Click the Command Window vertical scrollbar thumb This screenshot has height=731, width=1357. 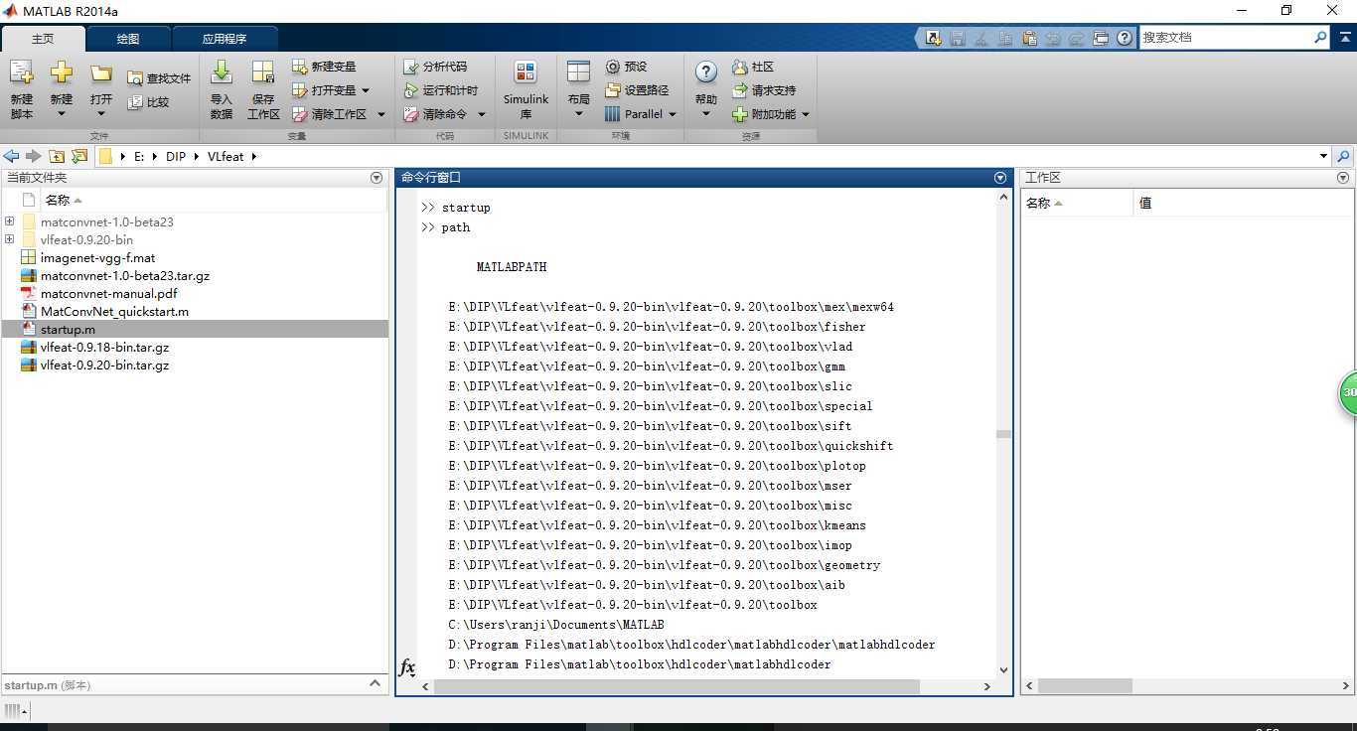point(1003,434)
